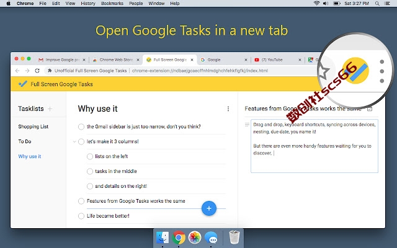Close the Full Screen Google tab
Screen dimensions: 397x248
(x=192, y=60)
